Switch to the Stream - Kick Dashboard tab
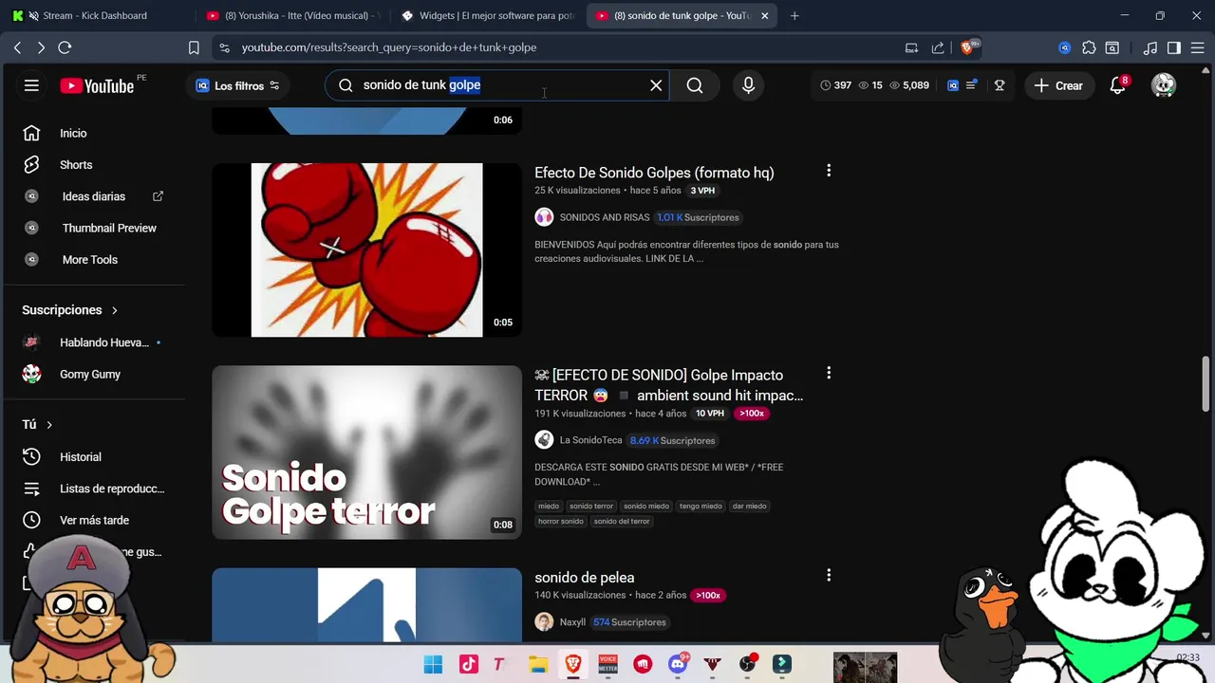This screenshot has width=1215, height=683. pyautogui.click(x=95, y=15)
